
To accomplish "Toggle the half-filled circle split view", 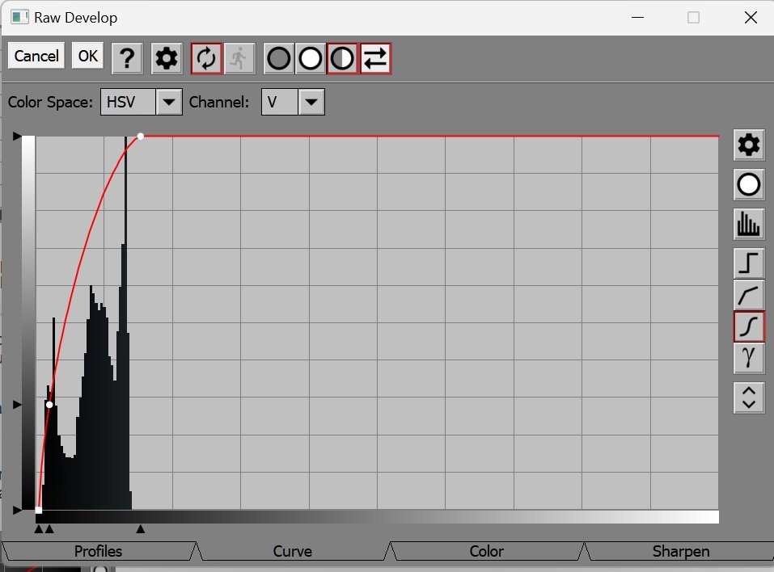I will tap(342, 59).
